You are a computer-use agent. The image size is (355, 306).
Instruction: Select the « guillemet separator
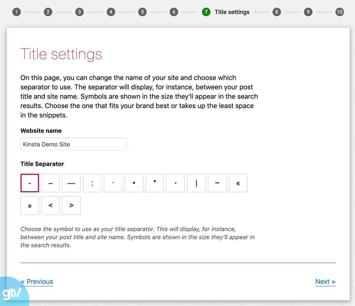(238, 183)
